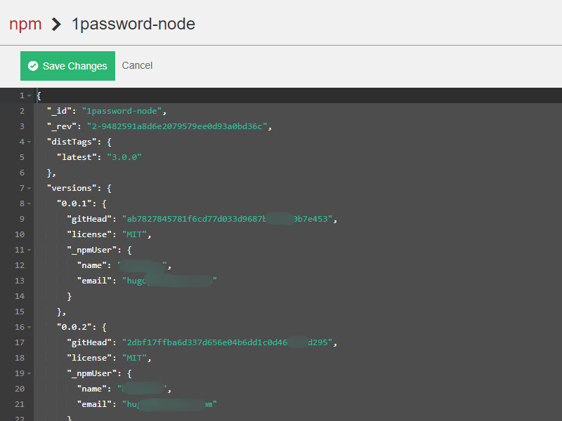Click the _rev hash value string
The width and height of the screenshot is (562, 421).
177,126
